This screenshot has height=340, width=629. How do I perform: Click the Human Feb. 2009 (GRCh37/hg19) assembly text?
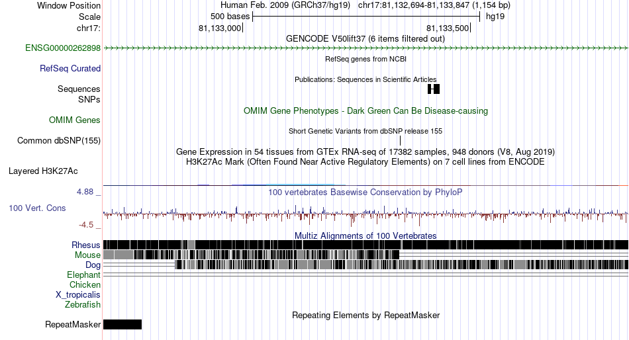(x=285, y=5)
